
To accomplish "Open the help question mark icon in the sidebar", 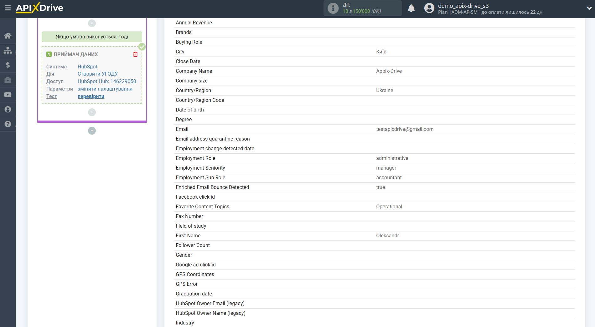I will tap(8, 124).
